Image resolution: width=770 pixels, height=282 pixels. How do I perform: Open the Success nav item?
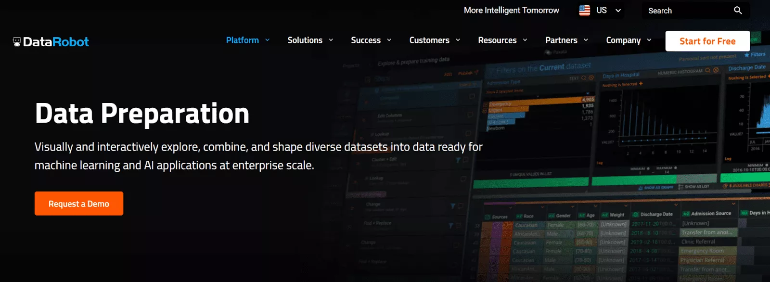click(366, 40)
